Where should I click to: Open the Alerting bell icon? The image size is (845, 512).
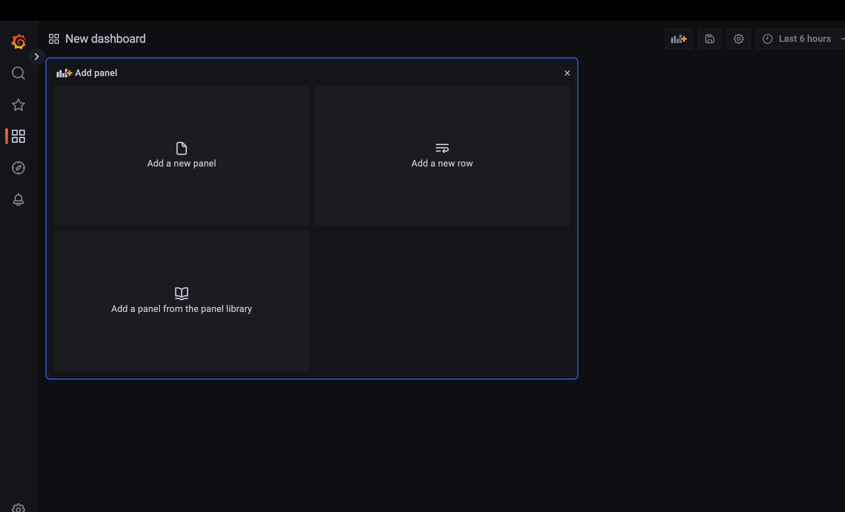pos(18,199)
